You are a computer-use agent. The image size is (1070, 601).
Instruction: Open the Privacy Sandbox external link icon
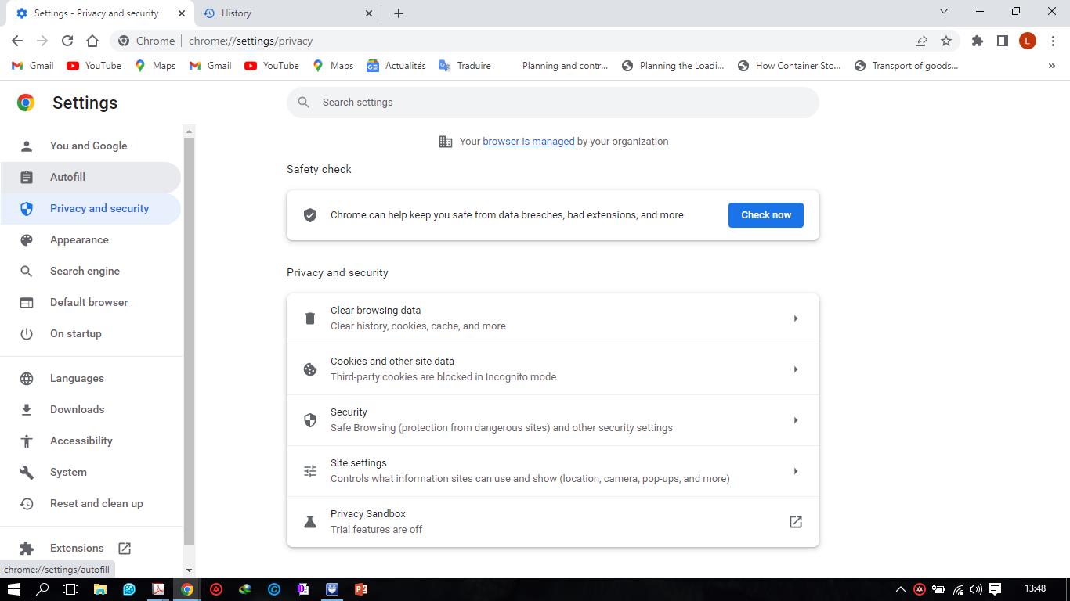pyautogui.click(x=795, y=522)
